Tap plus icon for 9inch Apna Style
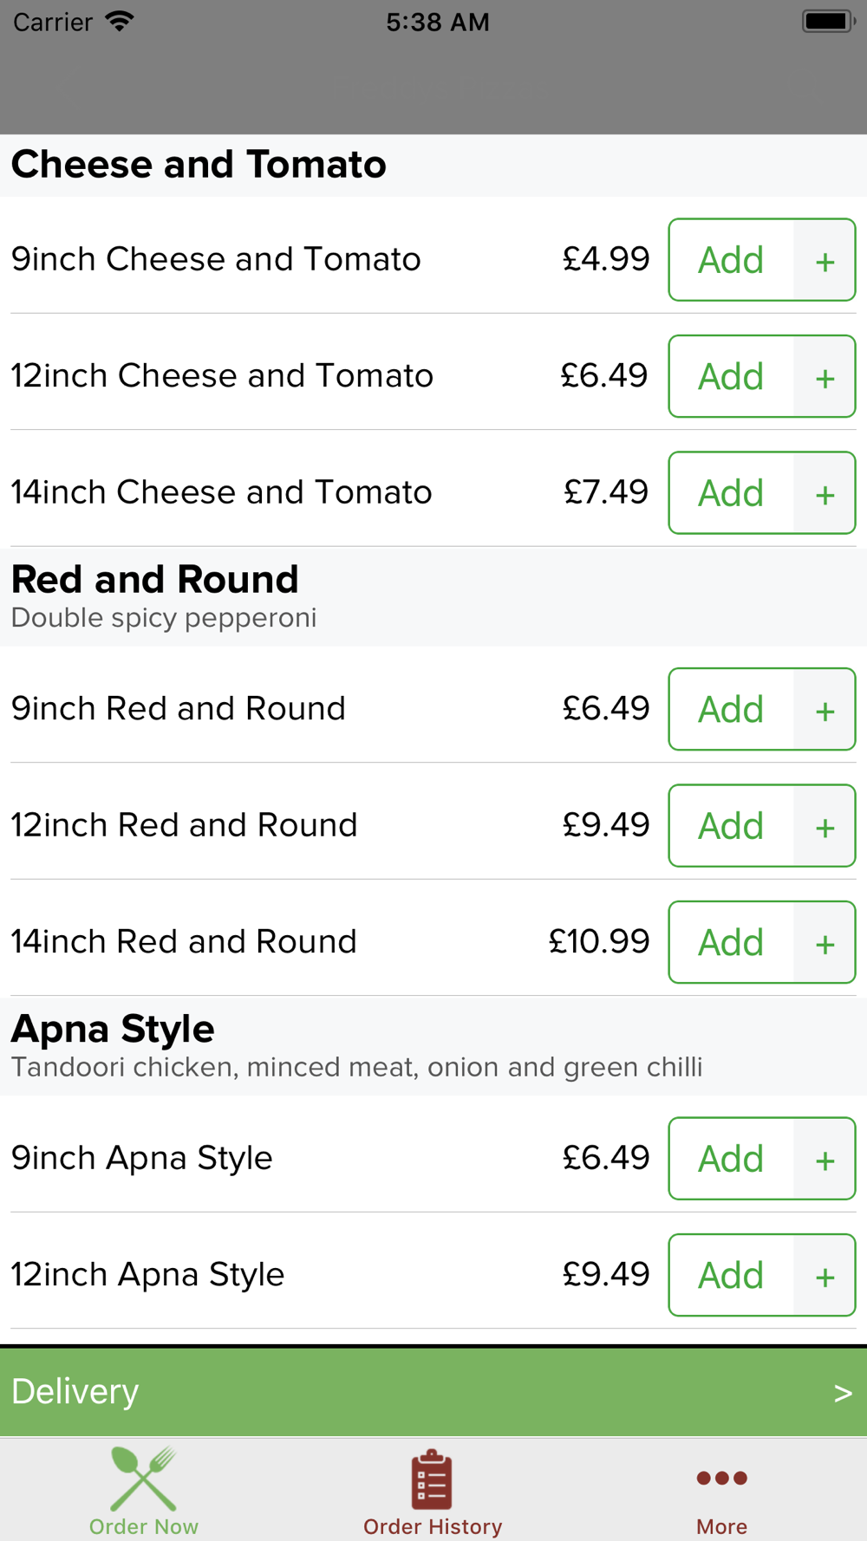 pyautogui.click(x=825, y=1159)
